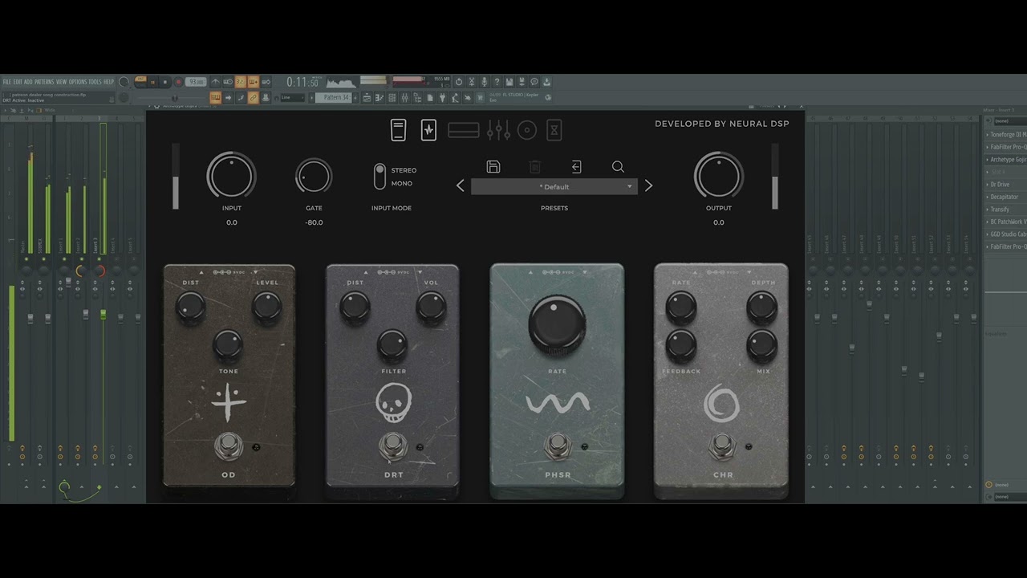Open the OPTIONS menu in FL Studio

tap(78, 82)
